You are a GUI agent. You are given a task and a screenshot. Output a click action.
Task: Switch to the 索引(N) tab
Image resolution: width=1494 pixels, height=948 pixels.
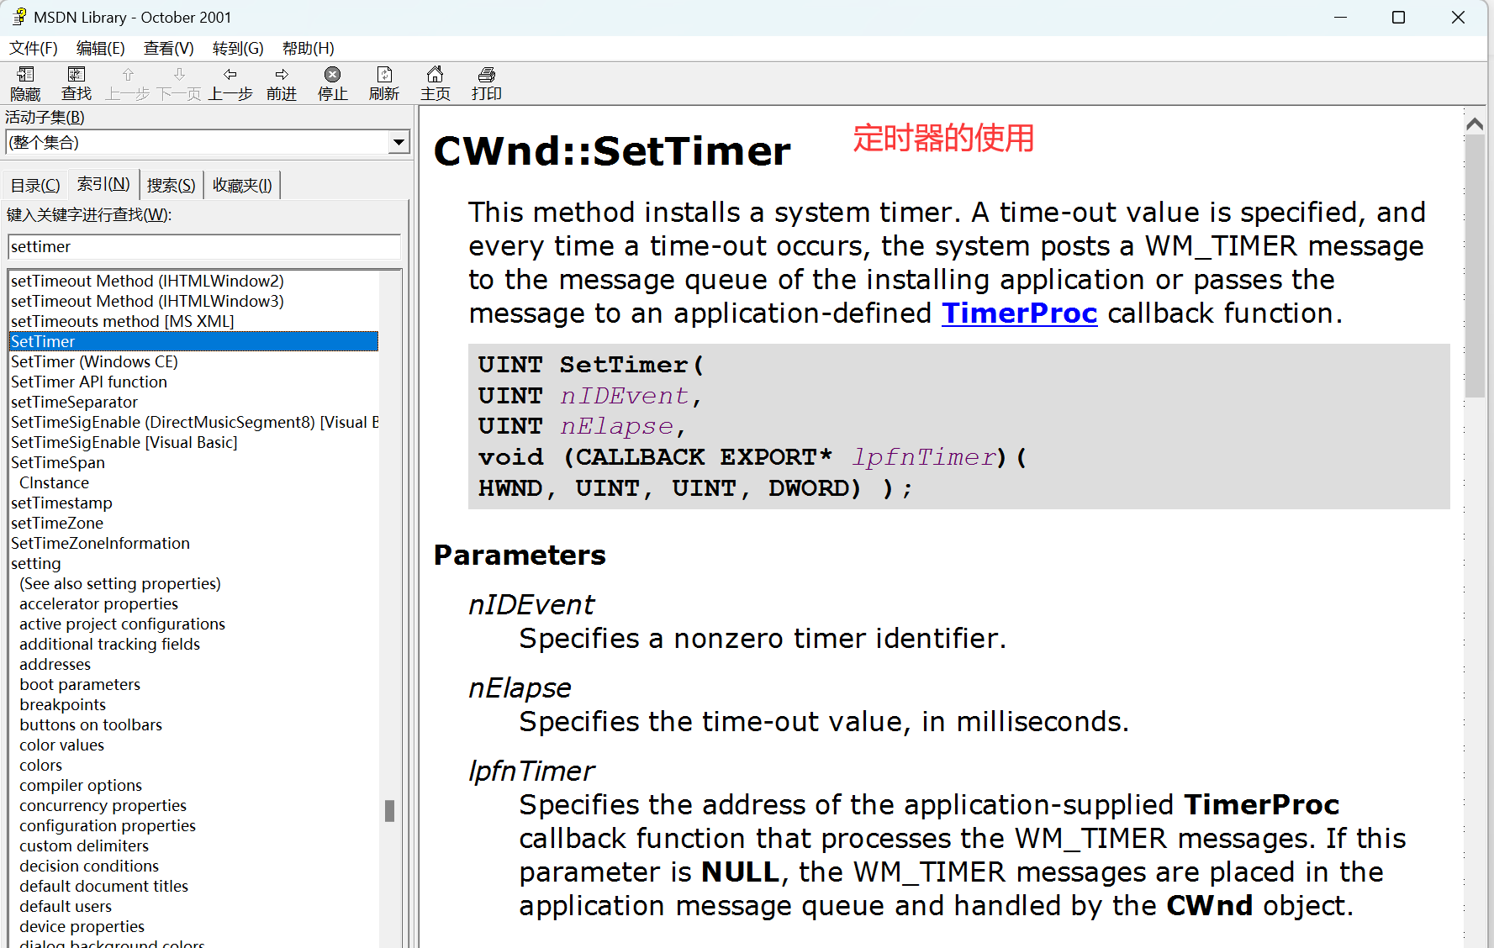click(x=103, y=183)
